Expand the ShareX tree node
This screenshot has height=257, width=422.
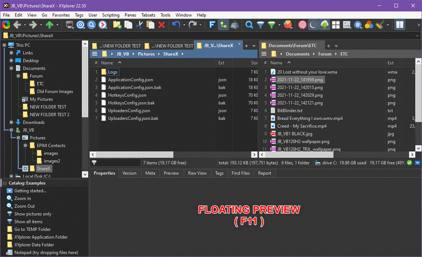(25, 168)
